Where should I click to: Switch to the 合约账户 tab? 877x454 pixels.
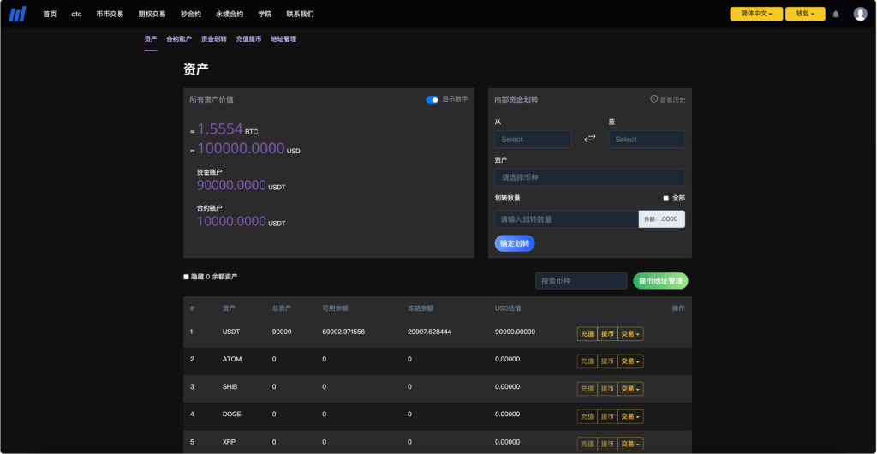(x=179, y=39)
